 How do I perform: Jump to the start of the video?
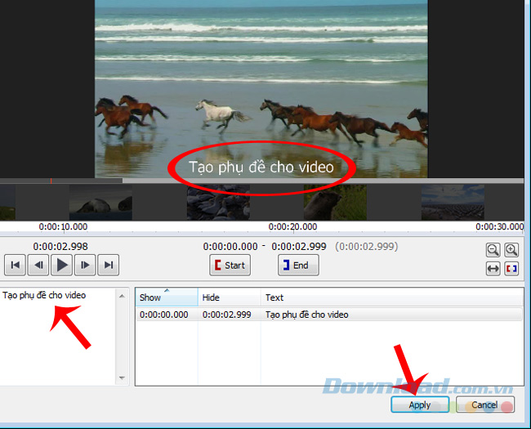pyautogui.click(x=15, y=265)
